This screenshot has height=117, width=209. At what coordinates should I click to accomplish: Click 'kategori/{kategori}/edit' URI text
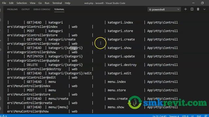(70, 73)
